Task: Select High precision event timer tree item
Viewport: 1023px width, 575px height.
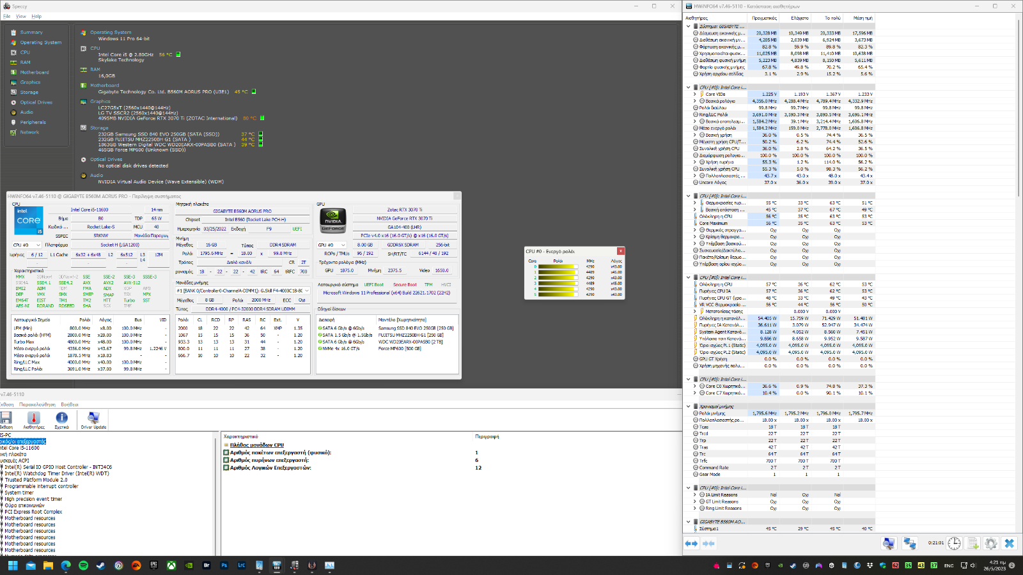Action: 33,499
